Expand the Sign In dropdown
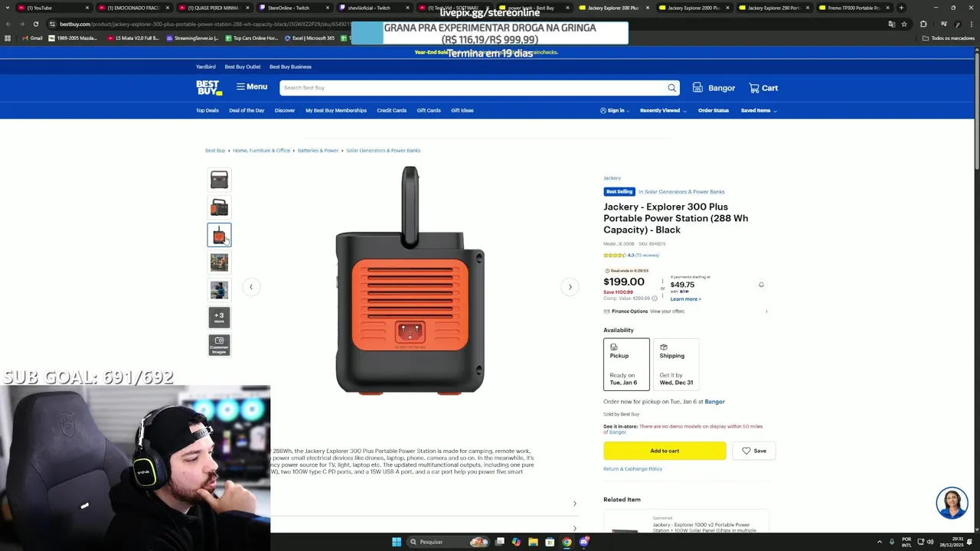The image size is (980, 551). 615,110
